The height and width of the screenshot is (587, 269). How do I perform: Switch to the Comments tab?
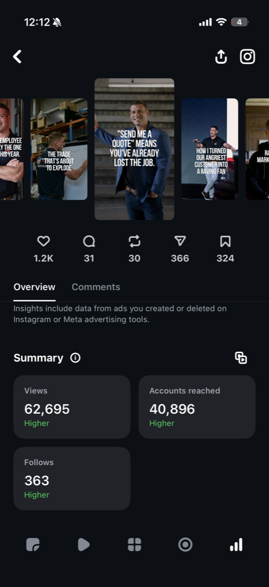click(x=96, y=287)
